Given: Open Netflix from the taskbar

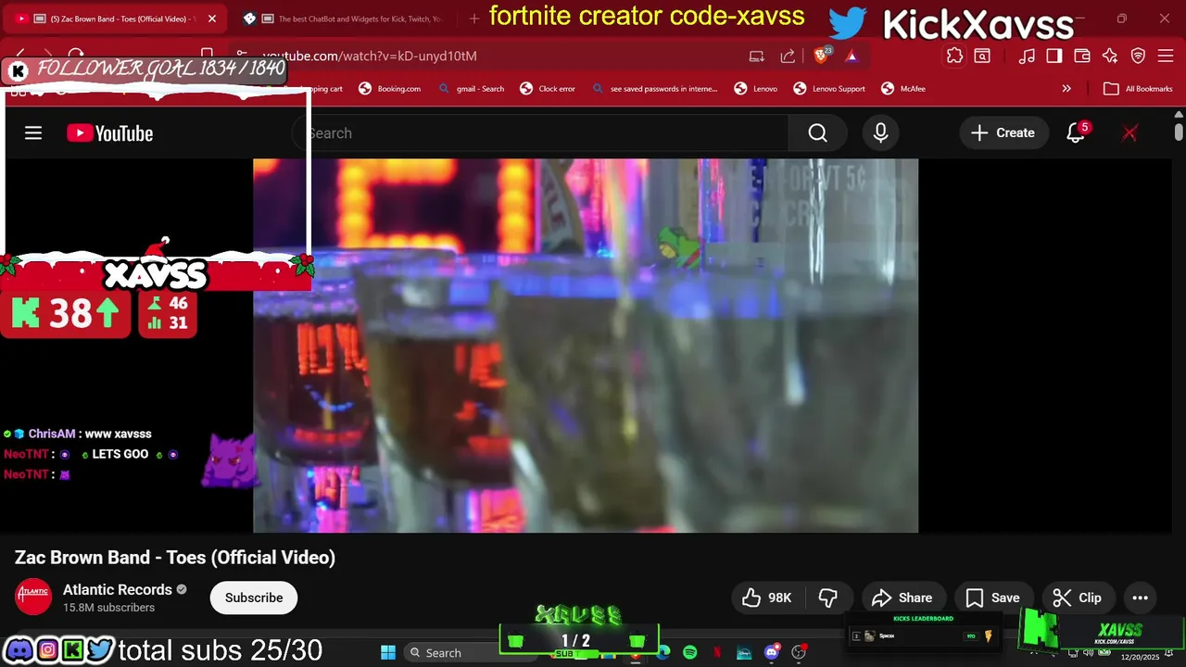Looking at the screenshot, I should pyautogui.click(x=717, y=652).
